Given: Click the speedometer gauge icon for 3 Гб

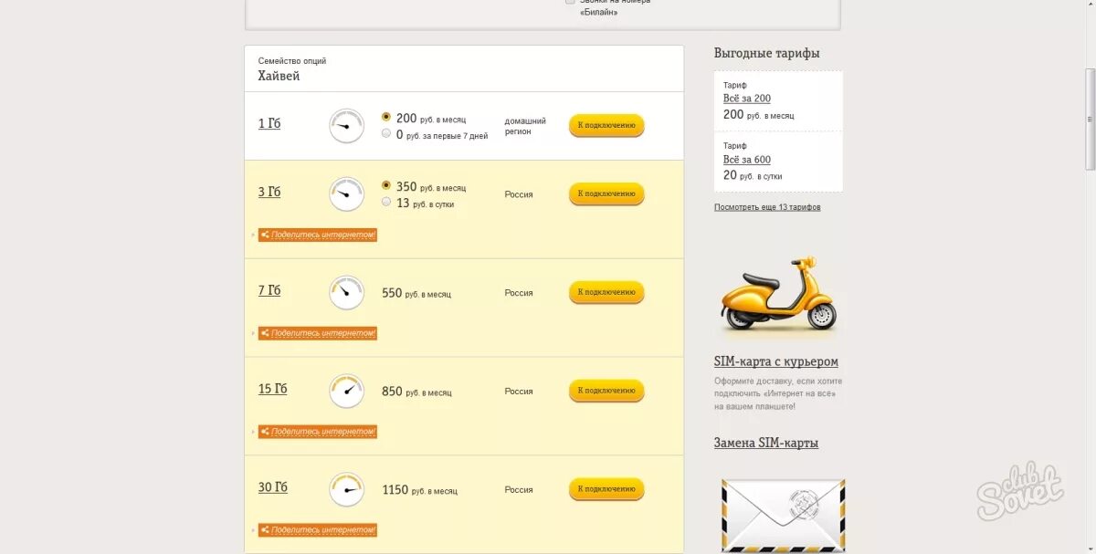Looking at the screenshot, I should [x=346, y=193].
